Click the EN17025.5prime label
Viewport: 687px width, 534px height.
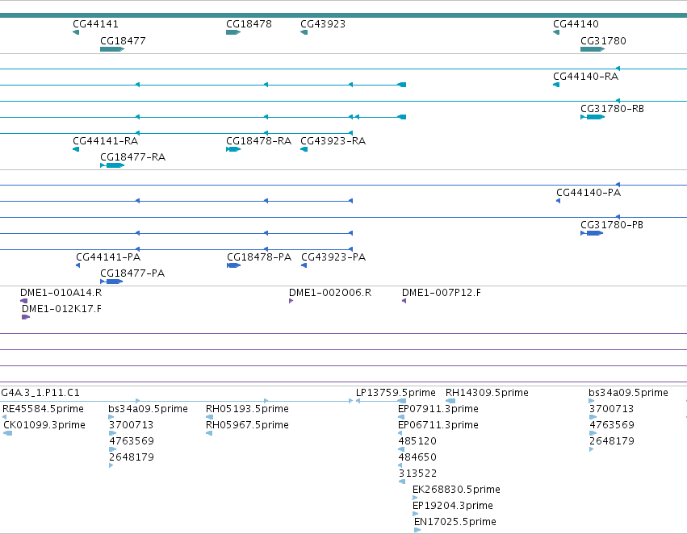click(455, 522)
